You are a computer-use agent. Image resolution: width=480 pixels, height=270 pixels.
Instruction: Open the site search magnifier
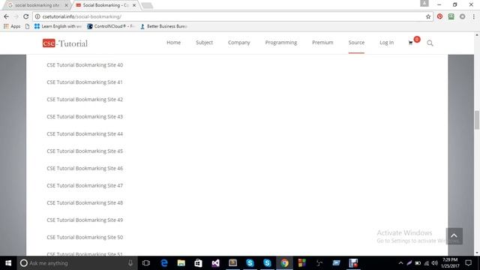click(x=430, y=43)
